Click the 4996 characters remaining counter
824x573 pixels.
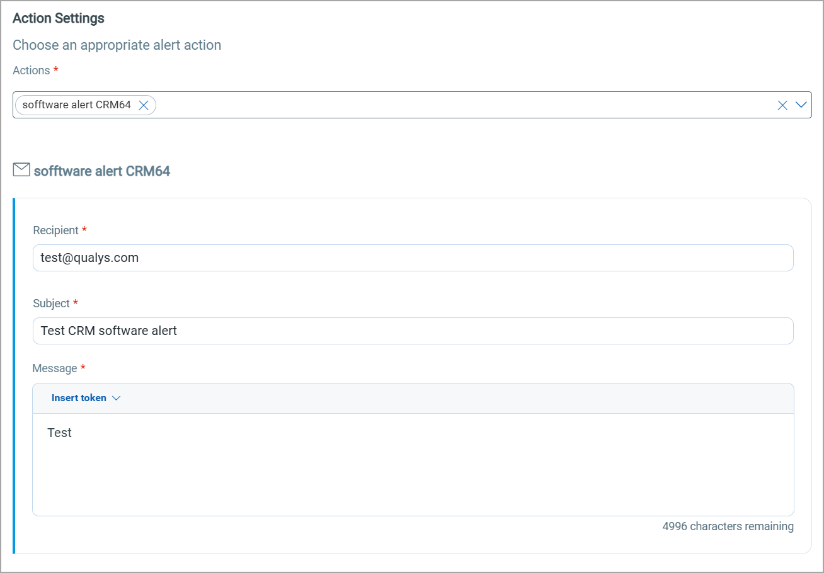[728, 526]
